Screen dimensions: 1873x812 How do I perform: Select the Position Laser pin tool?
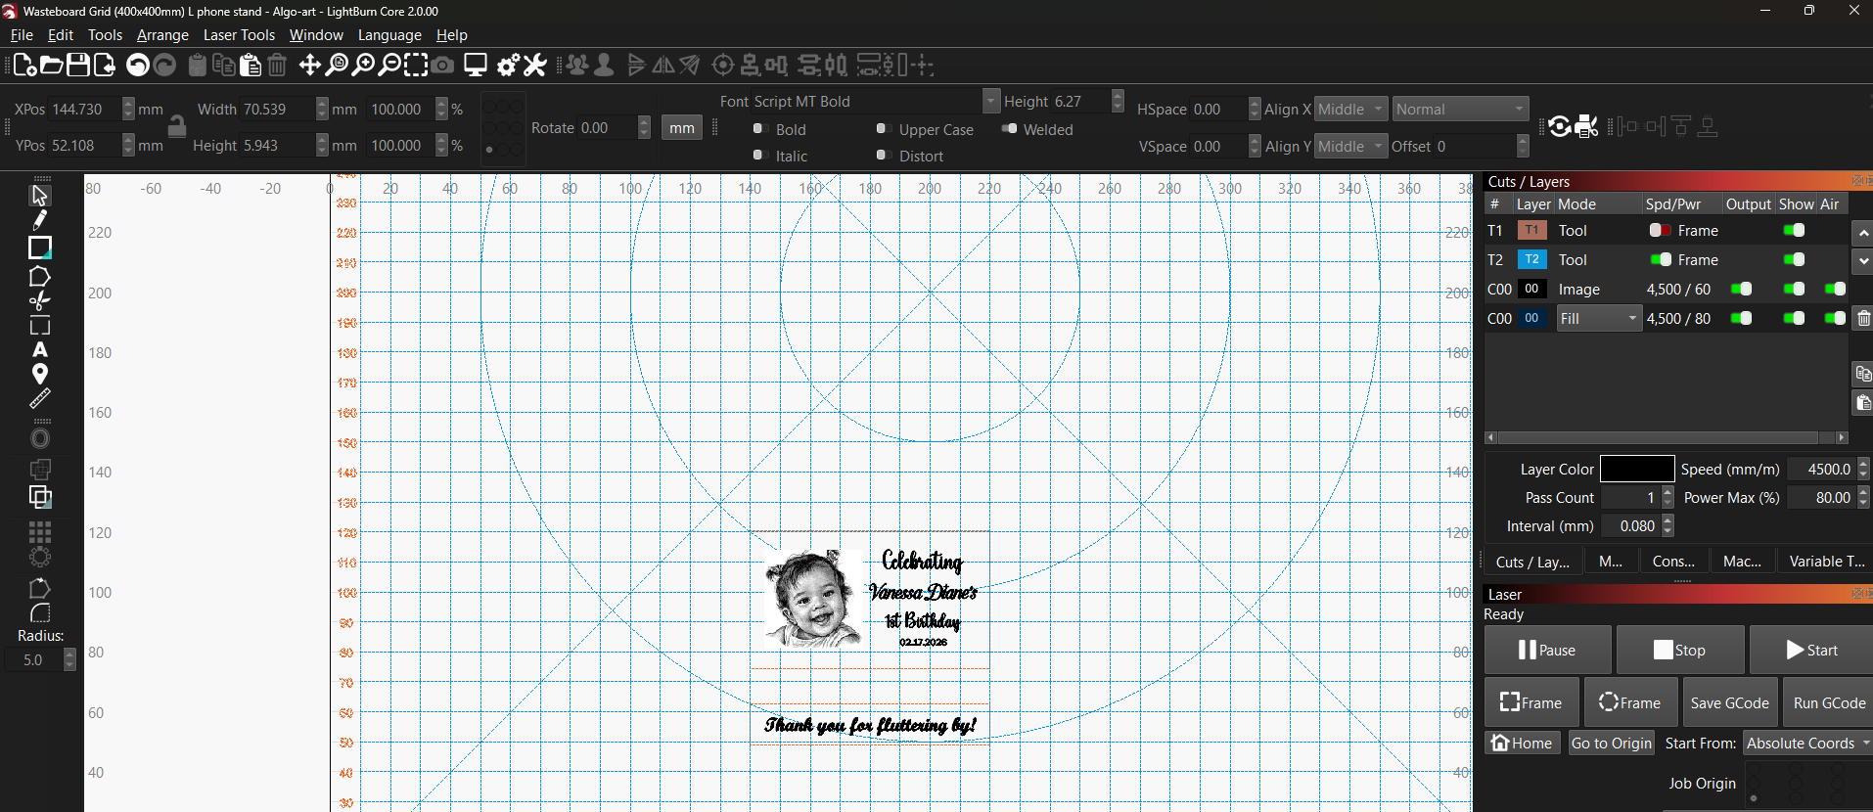tap(40, 375)
